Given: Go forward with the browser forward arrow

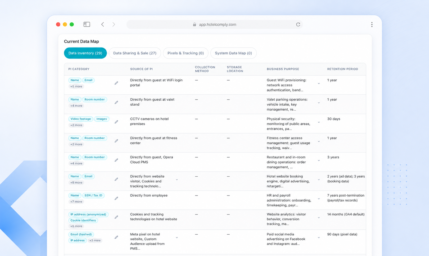Looking at the screenshot, I should point(114,24).
